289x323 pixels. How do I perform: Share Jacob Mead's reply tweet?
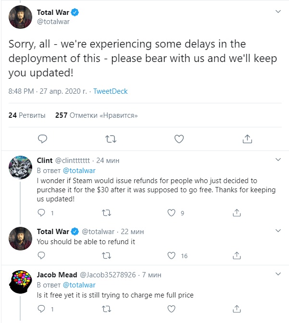coord(236,309)
